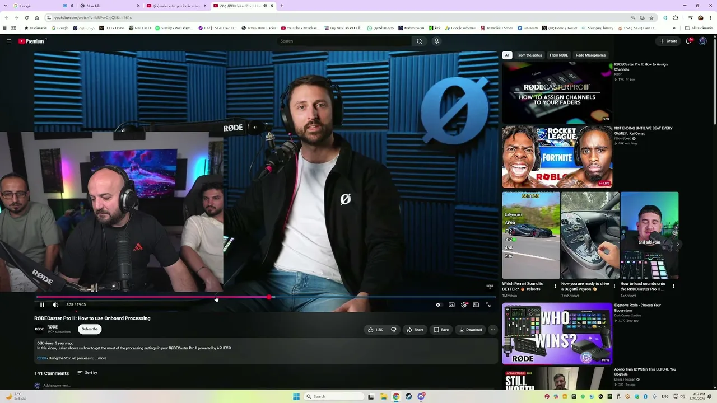Image resolution: width=717 pixels, height=403 pixels.
Task: Expand the description with ...more
Action: point(101,358)
